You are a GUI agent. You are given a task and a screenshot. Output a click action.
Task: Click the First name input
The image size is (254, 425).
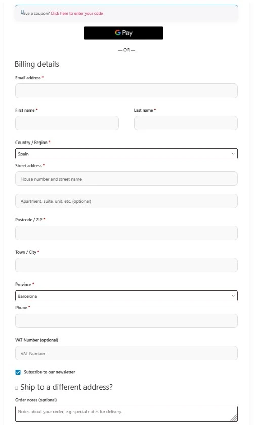click(67, 123)
